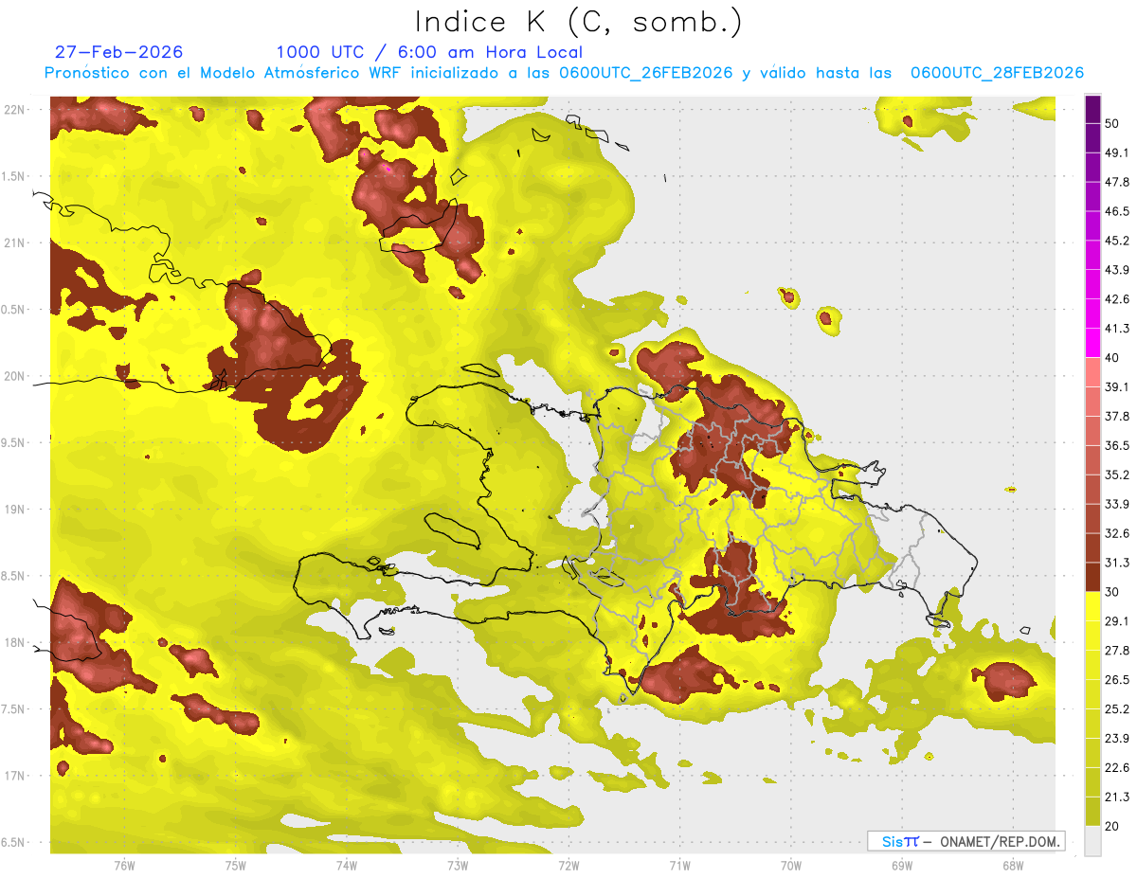Click the bright yellow swatch between 29.1 and 30

point(1092,606)
